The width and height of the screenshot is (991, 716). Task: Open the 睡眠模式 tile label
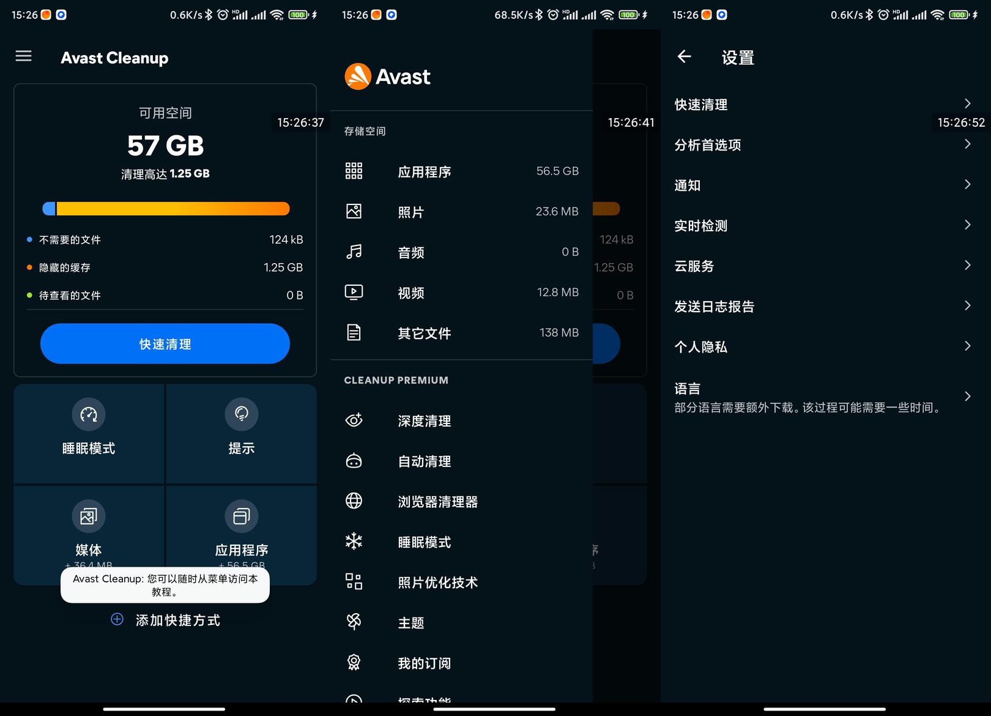point(89,449)
